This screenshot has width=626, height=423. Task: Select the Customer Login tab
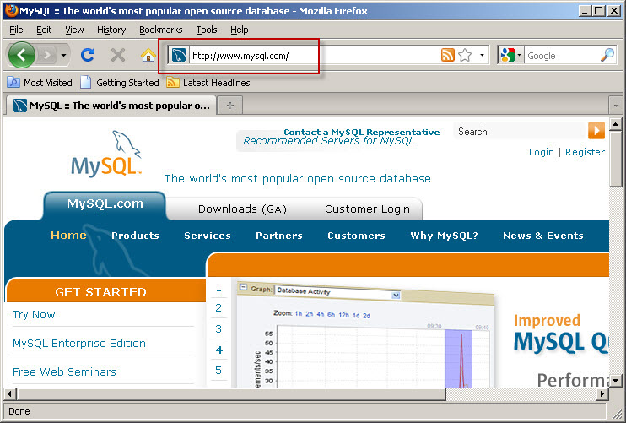click(x=367, y=209)
